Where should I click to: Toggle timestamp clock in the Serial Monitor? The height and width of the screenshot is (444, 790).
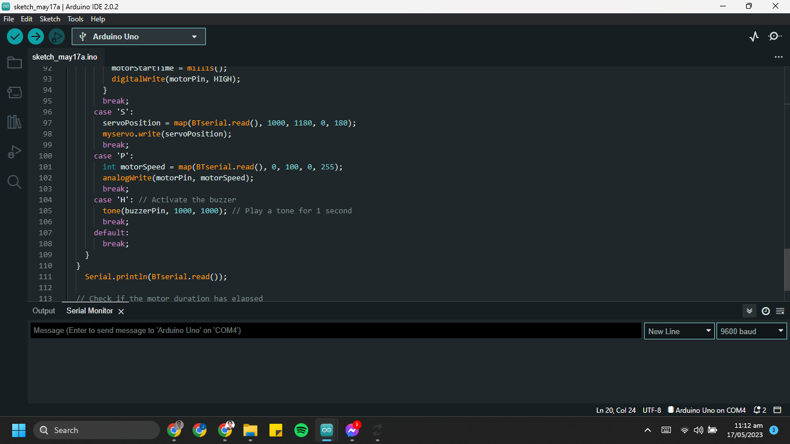(765, 311)
